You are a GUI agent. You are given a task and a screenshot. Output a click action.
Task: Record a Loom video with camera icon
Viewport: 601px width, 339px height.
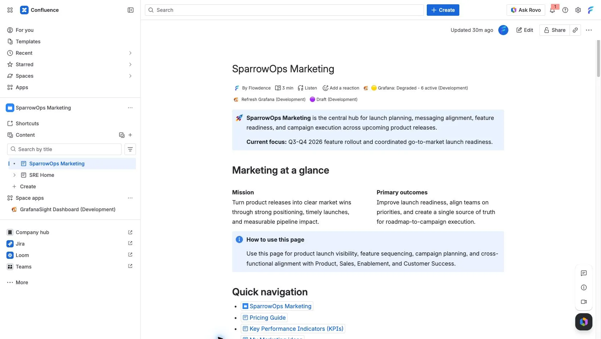pyautogui.click(x=584, y=302)
